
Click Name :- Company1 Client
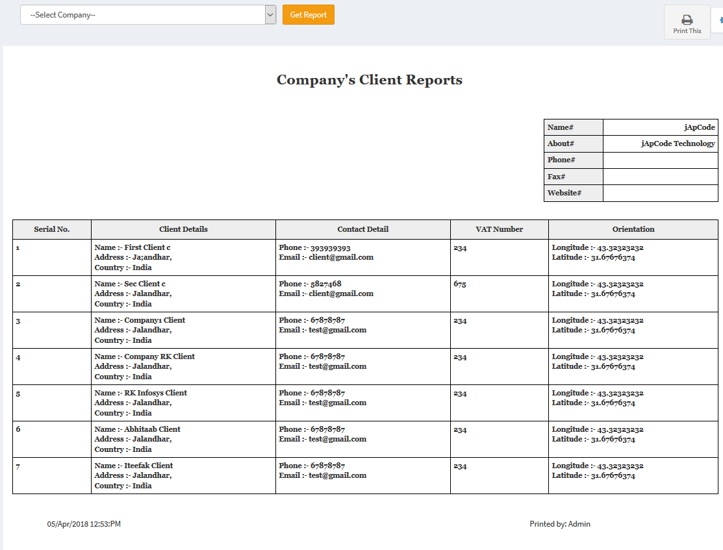[x=140, y=320]
